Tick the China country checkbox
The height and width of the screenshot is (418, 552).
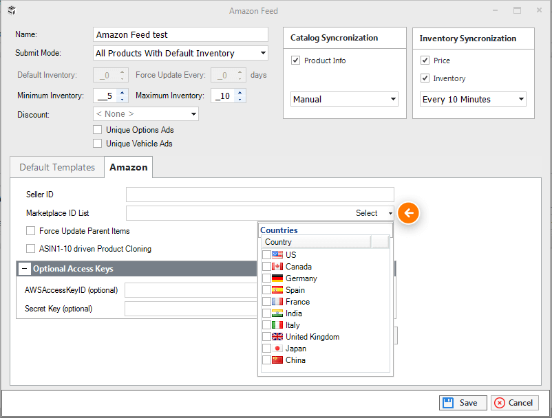266,360
